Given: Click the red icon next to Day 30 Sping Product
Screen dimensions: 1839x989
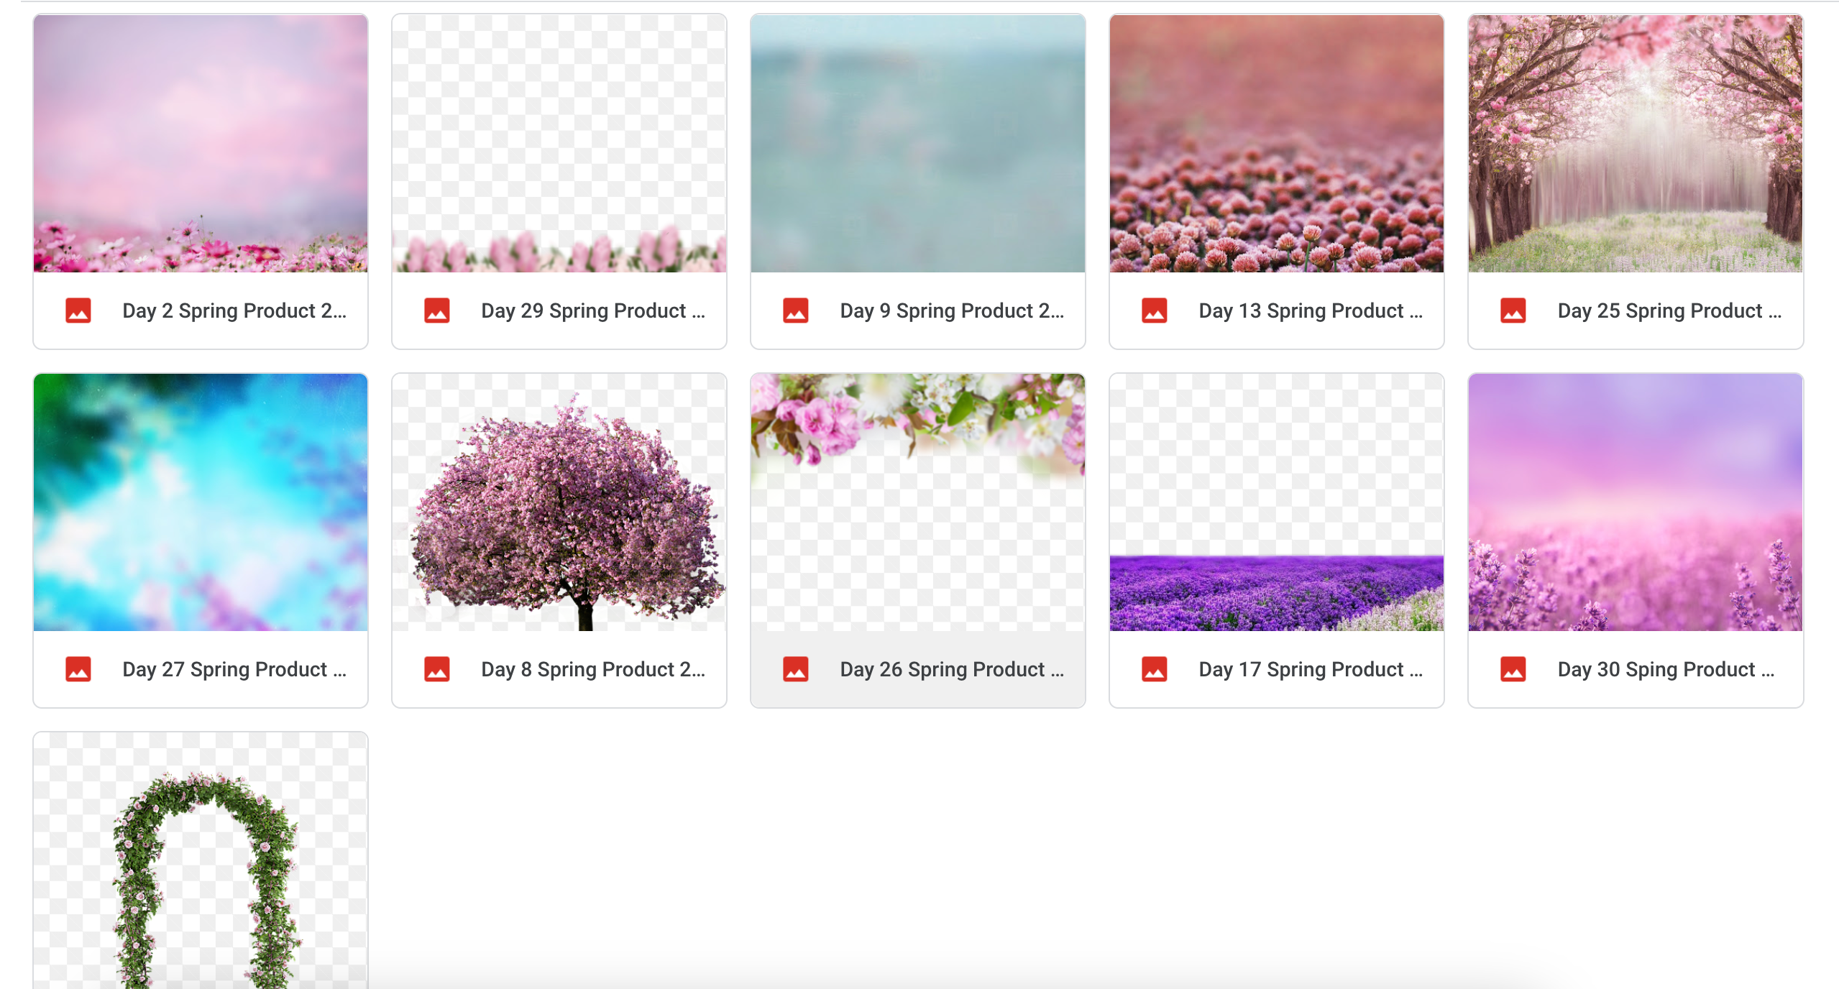Looking at the screenshot, I should (x=1514, y=668).
